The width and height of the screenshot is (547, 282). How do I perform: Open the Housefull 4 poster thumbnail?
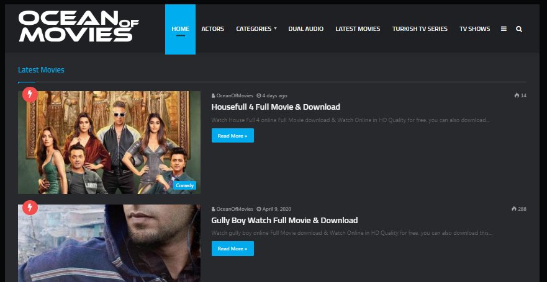109,143
